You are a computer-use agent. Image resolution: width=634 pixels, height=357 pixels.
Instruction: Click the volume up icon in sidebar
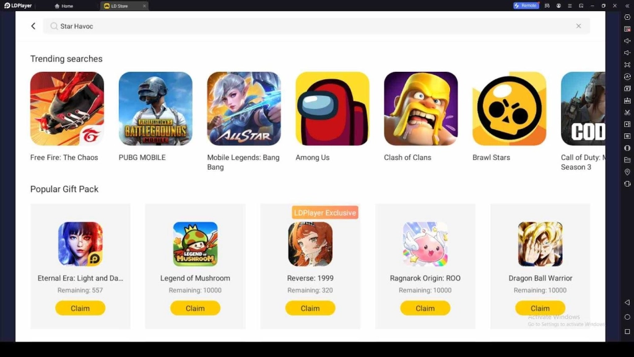coord(627,41)
